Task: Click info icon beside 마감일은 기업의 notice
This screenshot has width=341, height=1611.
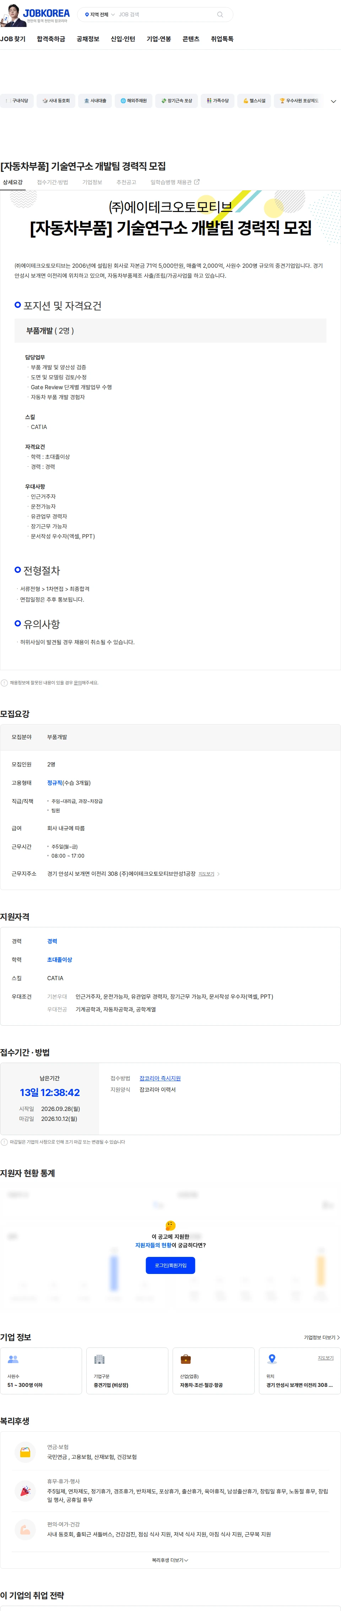Action: [4, 1142]
